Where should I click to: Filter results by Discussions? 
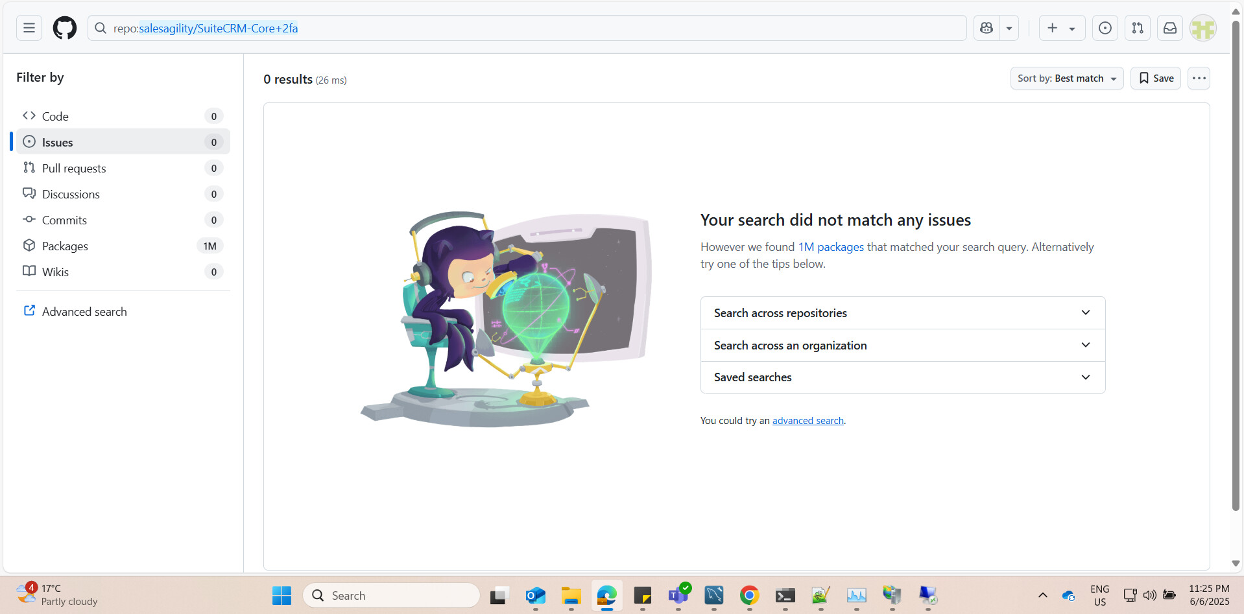pos(123,194)
